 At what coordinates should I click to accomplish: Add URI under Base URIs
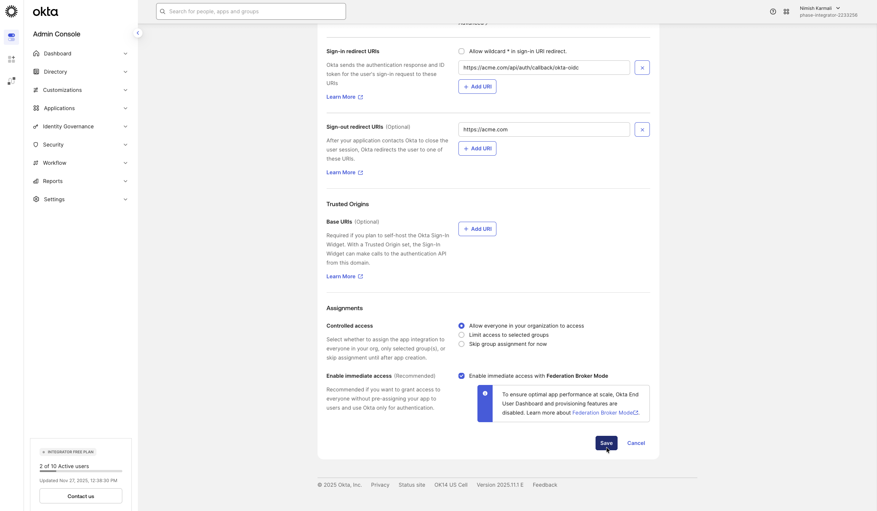point(477,229)
